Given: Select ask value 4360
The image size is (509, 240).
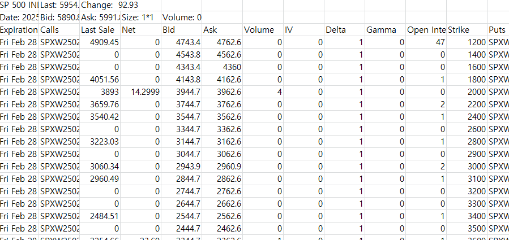Looking at the screenshot, I should tap(222, 67).
